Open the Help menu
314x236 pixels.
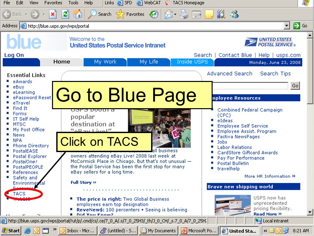point(88,3)
